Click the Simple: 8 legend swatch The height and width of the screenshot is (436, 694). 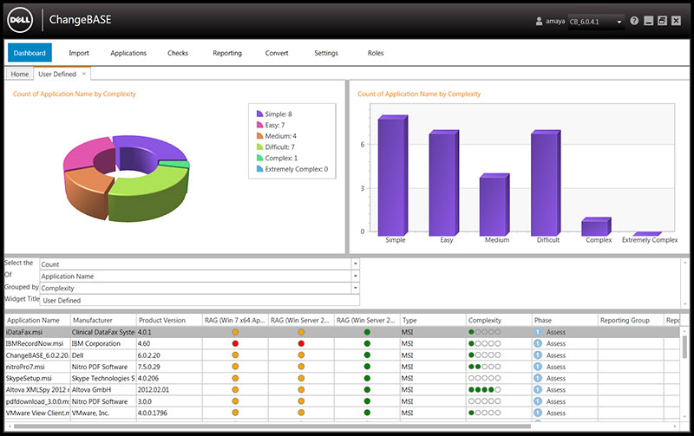259,114
